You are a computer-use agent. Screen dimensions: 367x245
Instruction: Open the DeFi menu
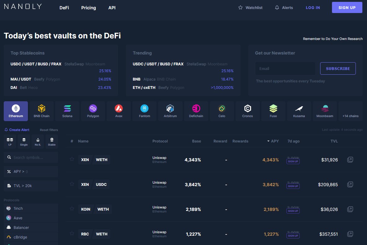(x=64, y=8)
